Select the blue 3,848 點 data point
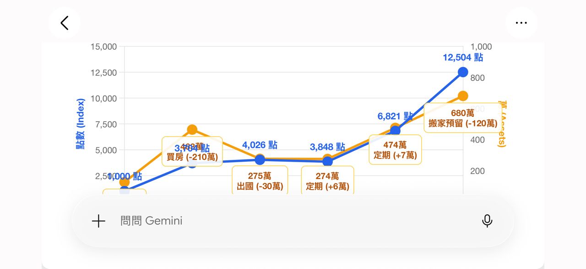The width and height of the screenshot is (586, 269). [327, 161]
